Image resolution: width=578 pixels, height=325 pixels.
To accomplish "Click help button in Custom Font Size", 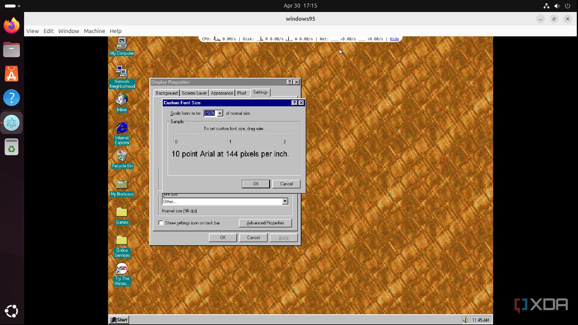I will [294, 103].
